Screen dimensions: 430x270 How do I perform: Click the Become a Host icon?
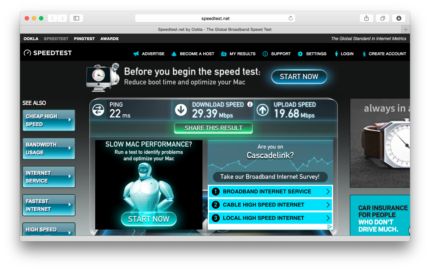point(174,54)
